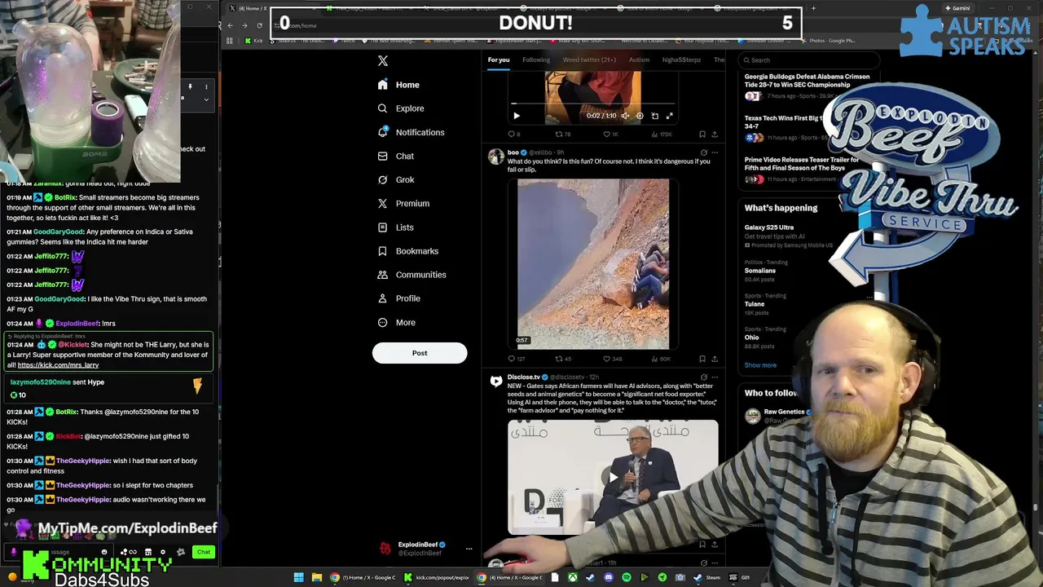Screen dimensions: 1043x587
Task: Select the For you tab
Action: pyautogui.click(x=499, y=60)
